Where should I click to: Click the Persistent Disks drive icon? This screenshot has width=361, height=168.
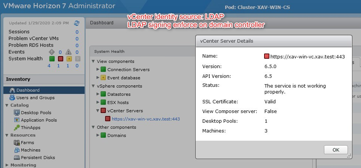17,158
